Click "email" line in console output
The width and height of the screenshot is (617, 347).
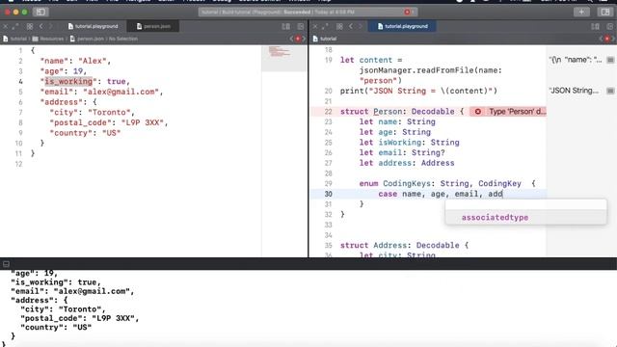72,291
